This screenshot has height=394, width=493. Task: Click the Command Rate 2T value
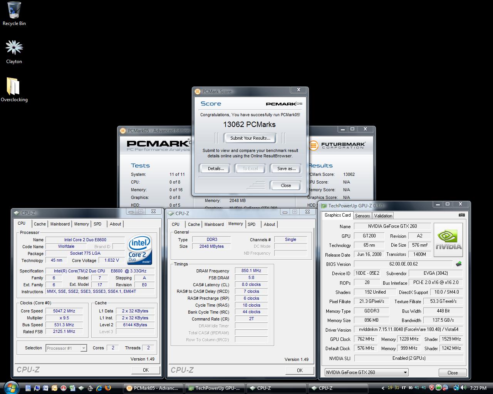click(251, 319)
